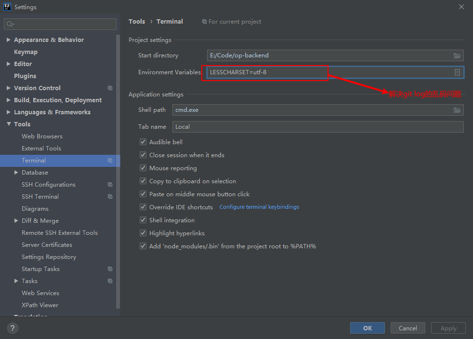This screenshot has width=473, height=339.
Task: Disable Close session when it ends
Action: [x=143, y=155]
